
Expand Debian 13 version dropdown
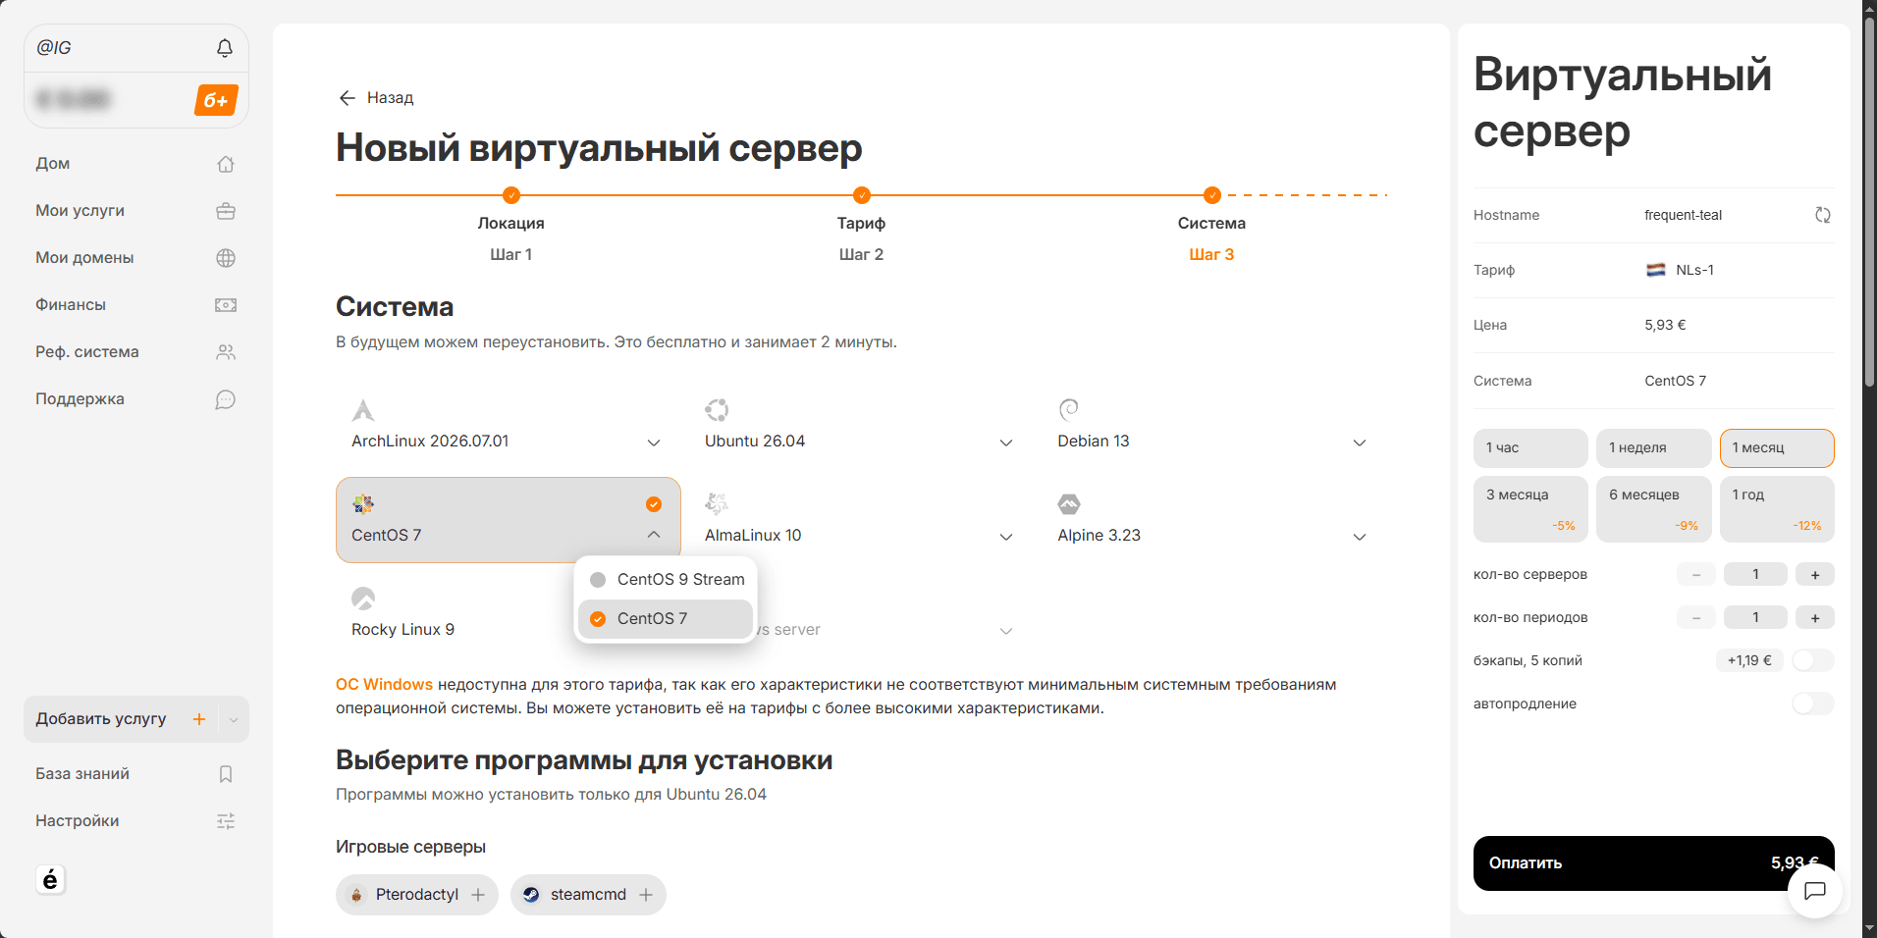(1360, 443)
